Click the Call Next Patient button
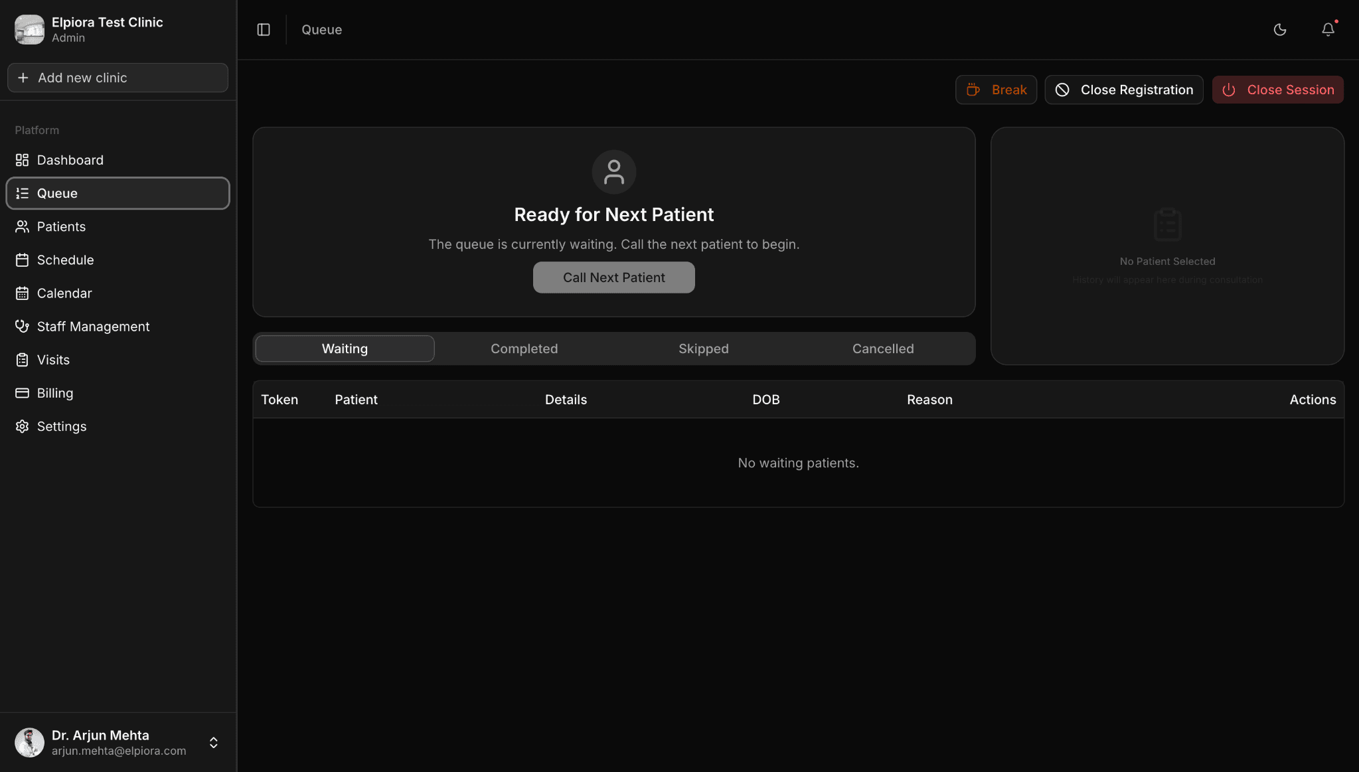The width and height of the screenshot is (1359, 772). click(613, 277)
